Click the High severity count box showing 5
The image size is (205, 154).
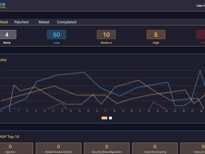pos(156,35)
